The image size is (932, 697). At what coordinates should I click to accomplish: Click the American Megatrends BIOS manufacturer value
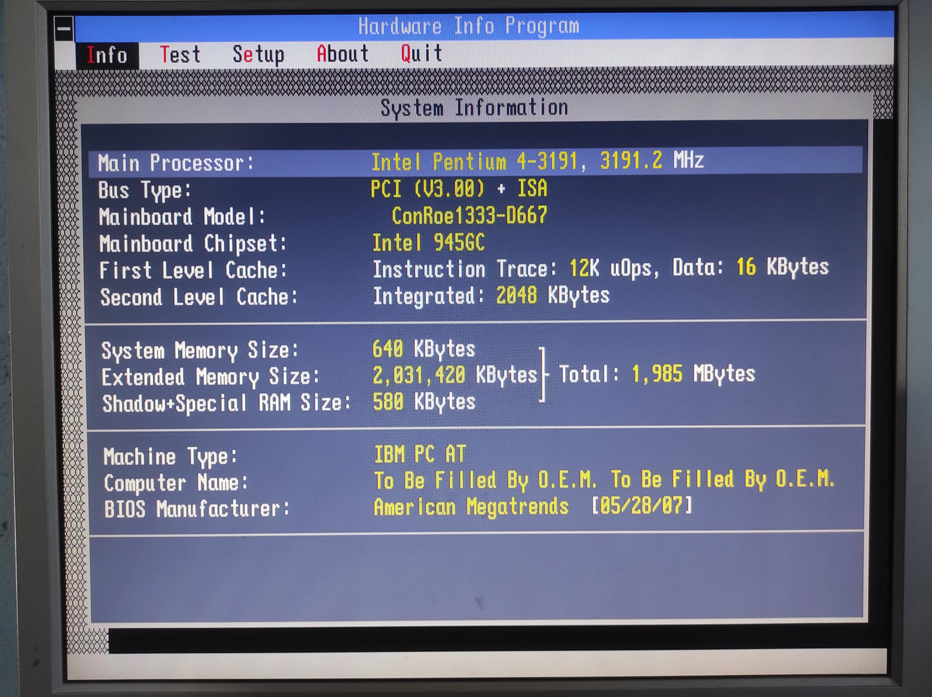471,507
